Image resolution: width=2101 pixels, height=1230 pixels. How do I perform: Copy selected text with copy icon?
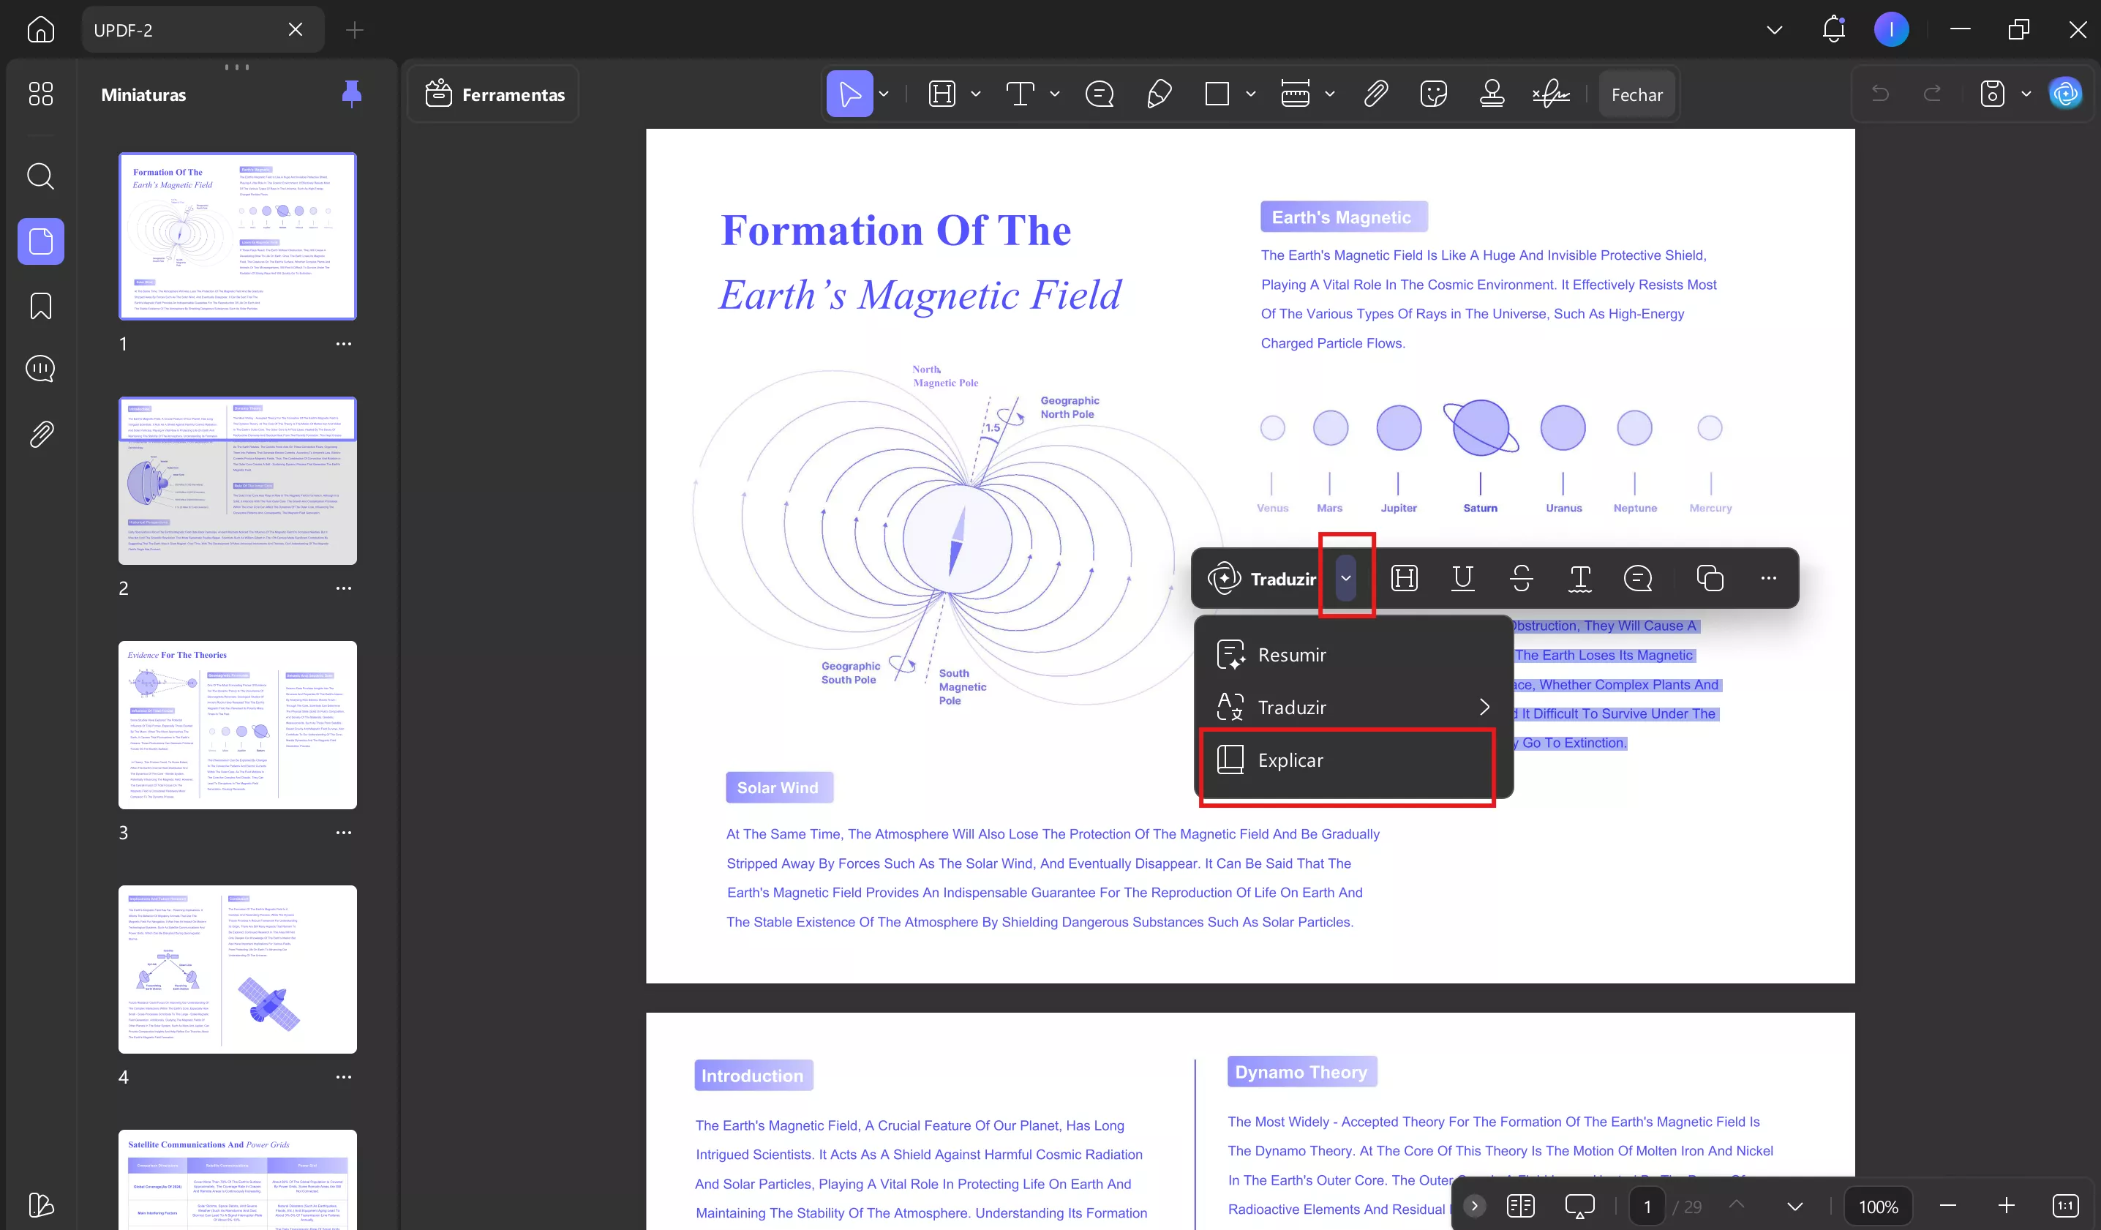pyautogui.click(x=1709, y=578)
